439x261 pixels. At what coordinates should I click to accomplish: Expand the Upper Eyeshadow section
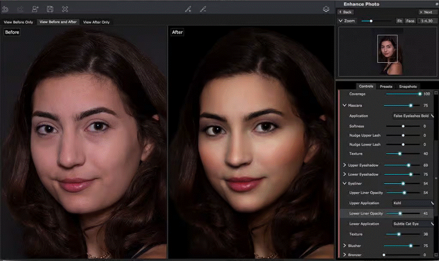(x=344, y=165)
